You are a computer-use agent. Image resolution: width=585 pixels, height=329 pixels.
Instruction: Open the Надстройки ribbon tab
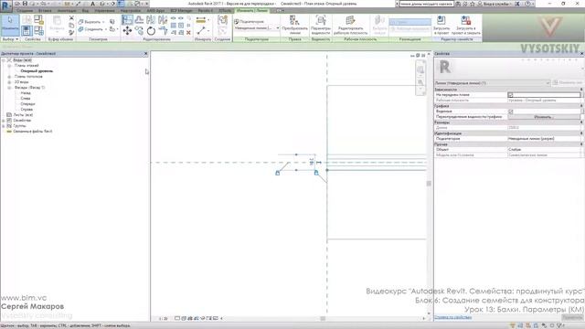[131, 10]
